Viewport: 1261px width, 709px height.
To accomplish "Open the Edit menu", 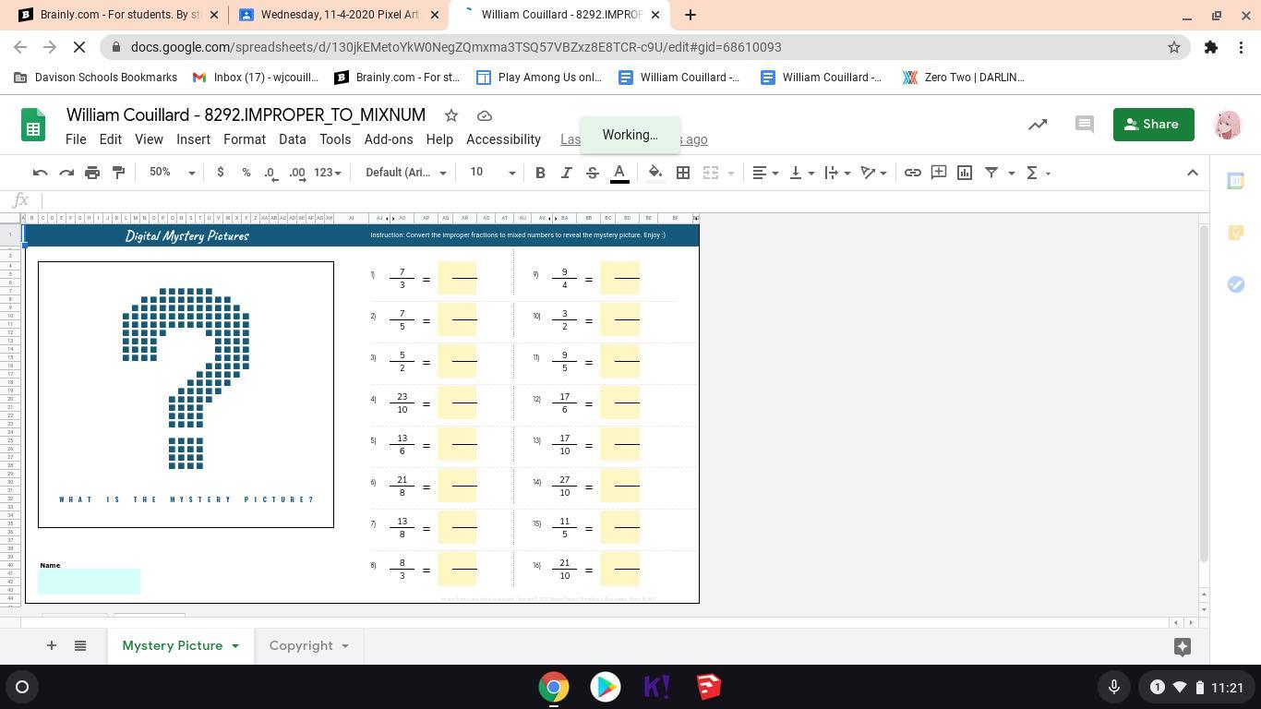I will (110, 139).
